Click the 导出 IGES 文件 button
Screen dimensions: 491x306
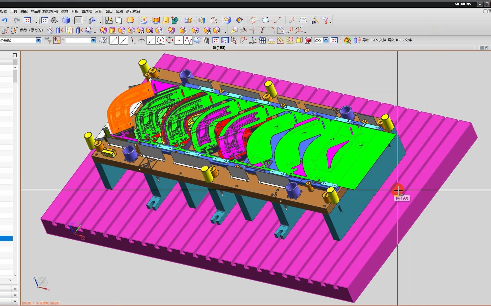tap(374, 40)
